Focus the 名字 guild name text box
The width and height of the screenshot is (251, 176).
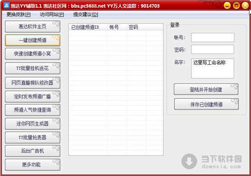tap(213, 68)
